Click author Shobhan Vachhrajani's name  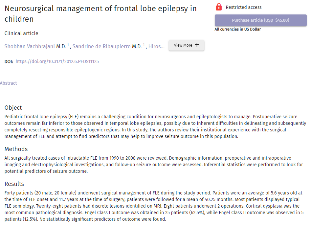pos(30,47)
